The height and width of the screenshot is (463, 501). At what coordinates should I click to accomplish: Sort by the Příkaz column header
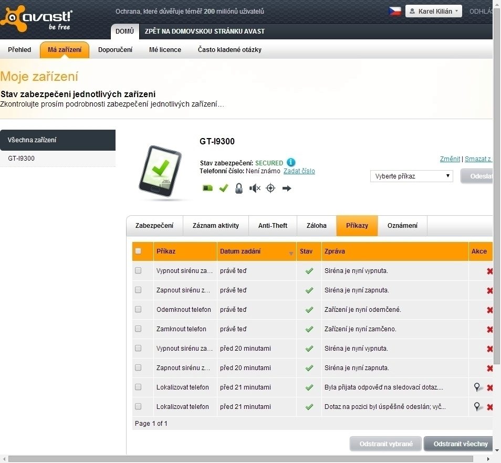pyautogui.click(x=185, y=251)
